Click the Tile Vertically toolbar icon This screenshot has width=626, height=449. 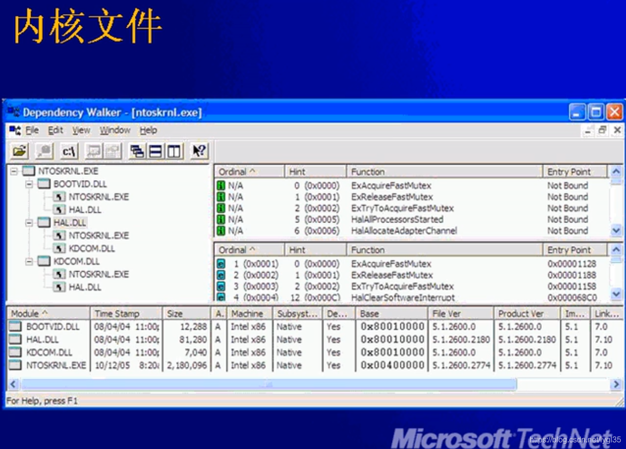(x=174, y=151)
